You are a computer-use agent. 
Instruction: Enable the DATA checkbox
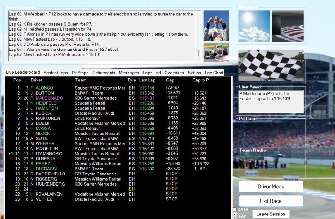[x=235, y=210]
